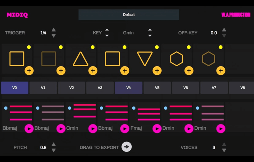254x162 pixels.
Task: Click the downward triangle shape icon
Action: point(145,59)
